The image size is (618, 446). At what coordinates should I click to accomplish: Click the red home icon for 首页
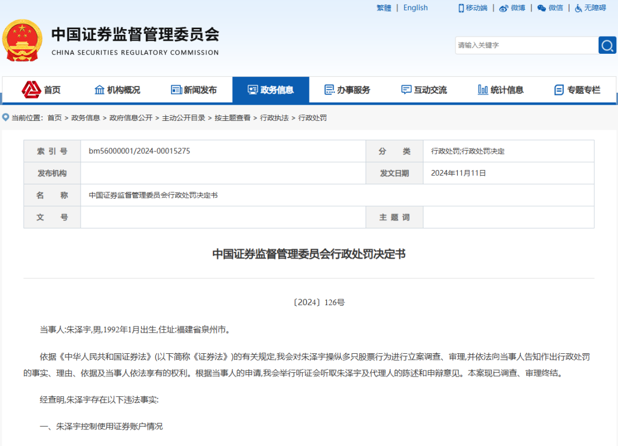(x=31, y=90)
